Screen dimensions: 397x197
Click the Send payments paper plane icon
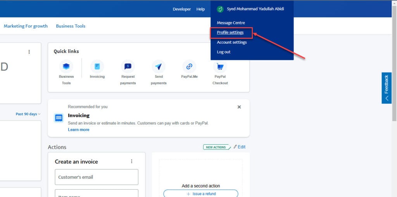[159, 67]
